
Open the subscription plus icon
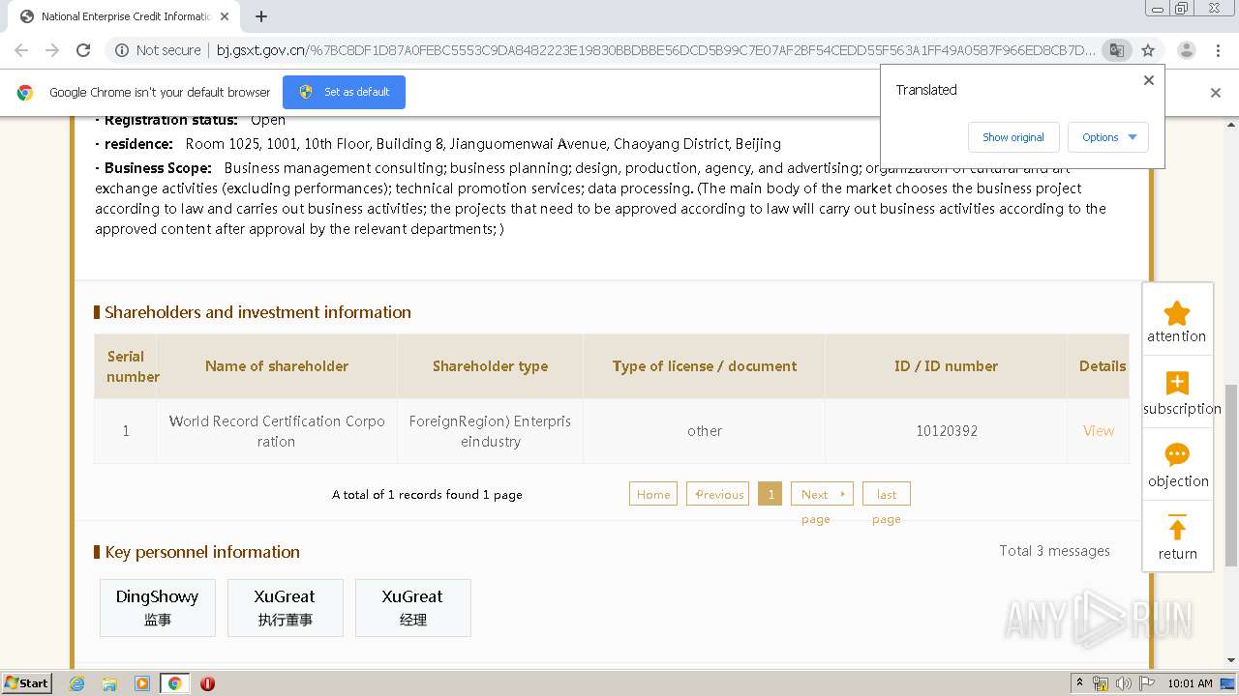click(x=1176, y=384)
